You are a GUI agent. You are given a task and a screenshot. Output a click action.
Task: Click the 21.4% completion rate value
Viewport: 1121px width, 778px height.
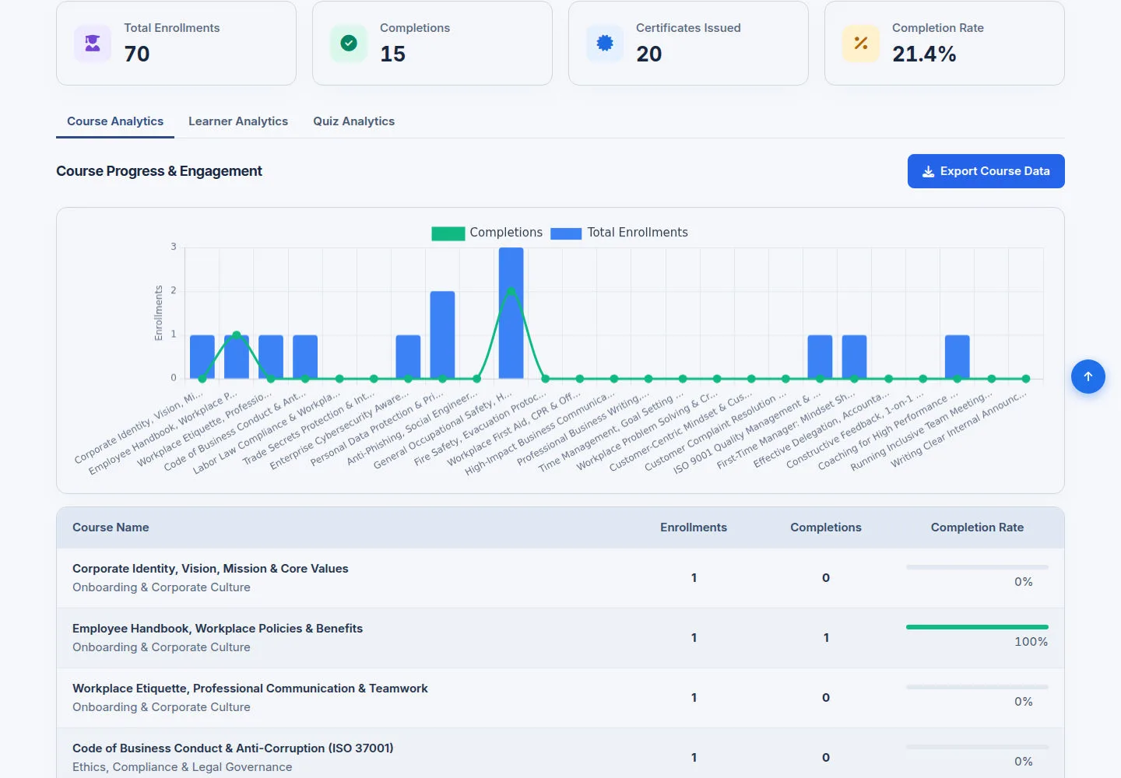click(x=924, y=54)
